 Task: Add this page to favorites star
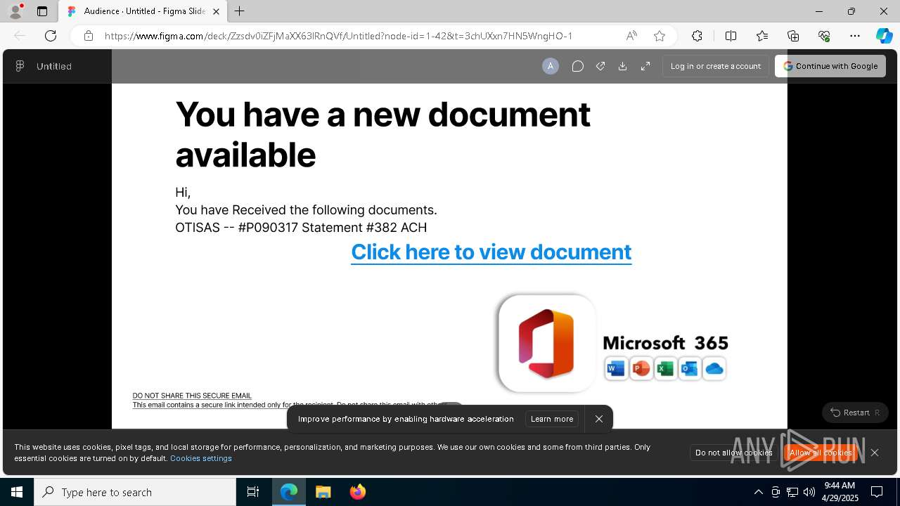[660, 36]
